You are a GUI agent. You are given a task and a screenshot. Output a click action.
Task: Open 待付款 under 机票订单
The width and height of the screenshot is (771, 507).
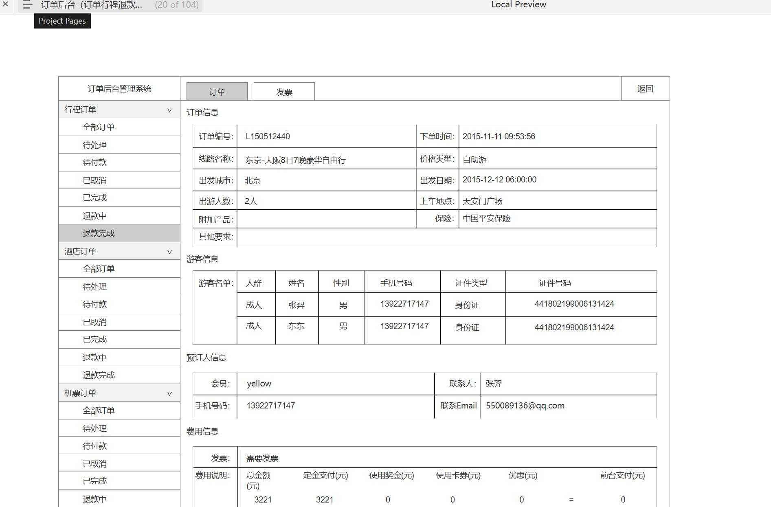point(94,446)
